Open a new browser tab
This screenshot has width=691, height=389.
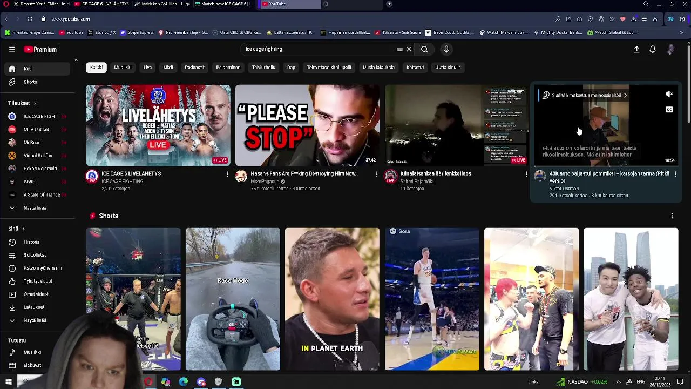tap(389, 4)
